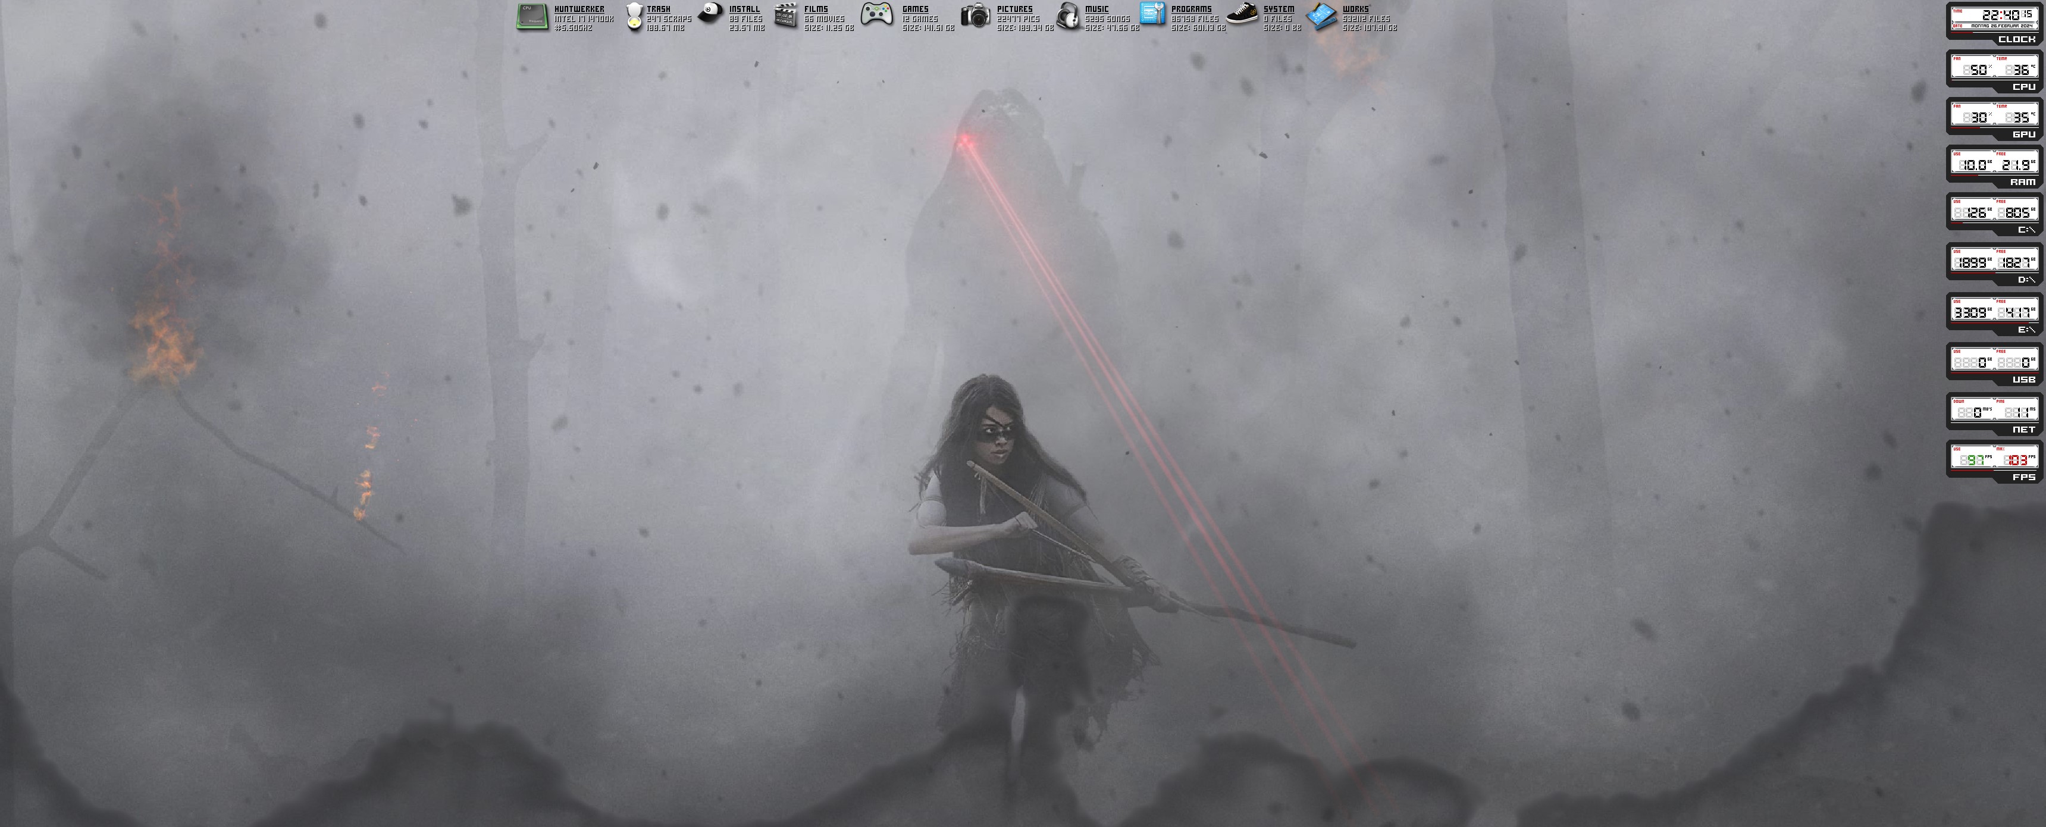Click the CPU fan and temp widget
Screen dimensions: 2046x827
[x=1994, y=70]
